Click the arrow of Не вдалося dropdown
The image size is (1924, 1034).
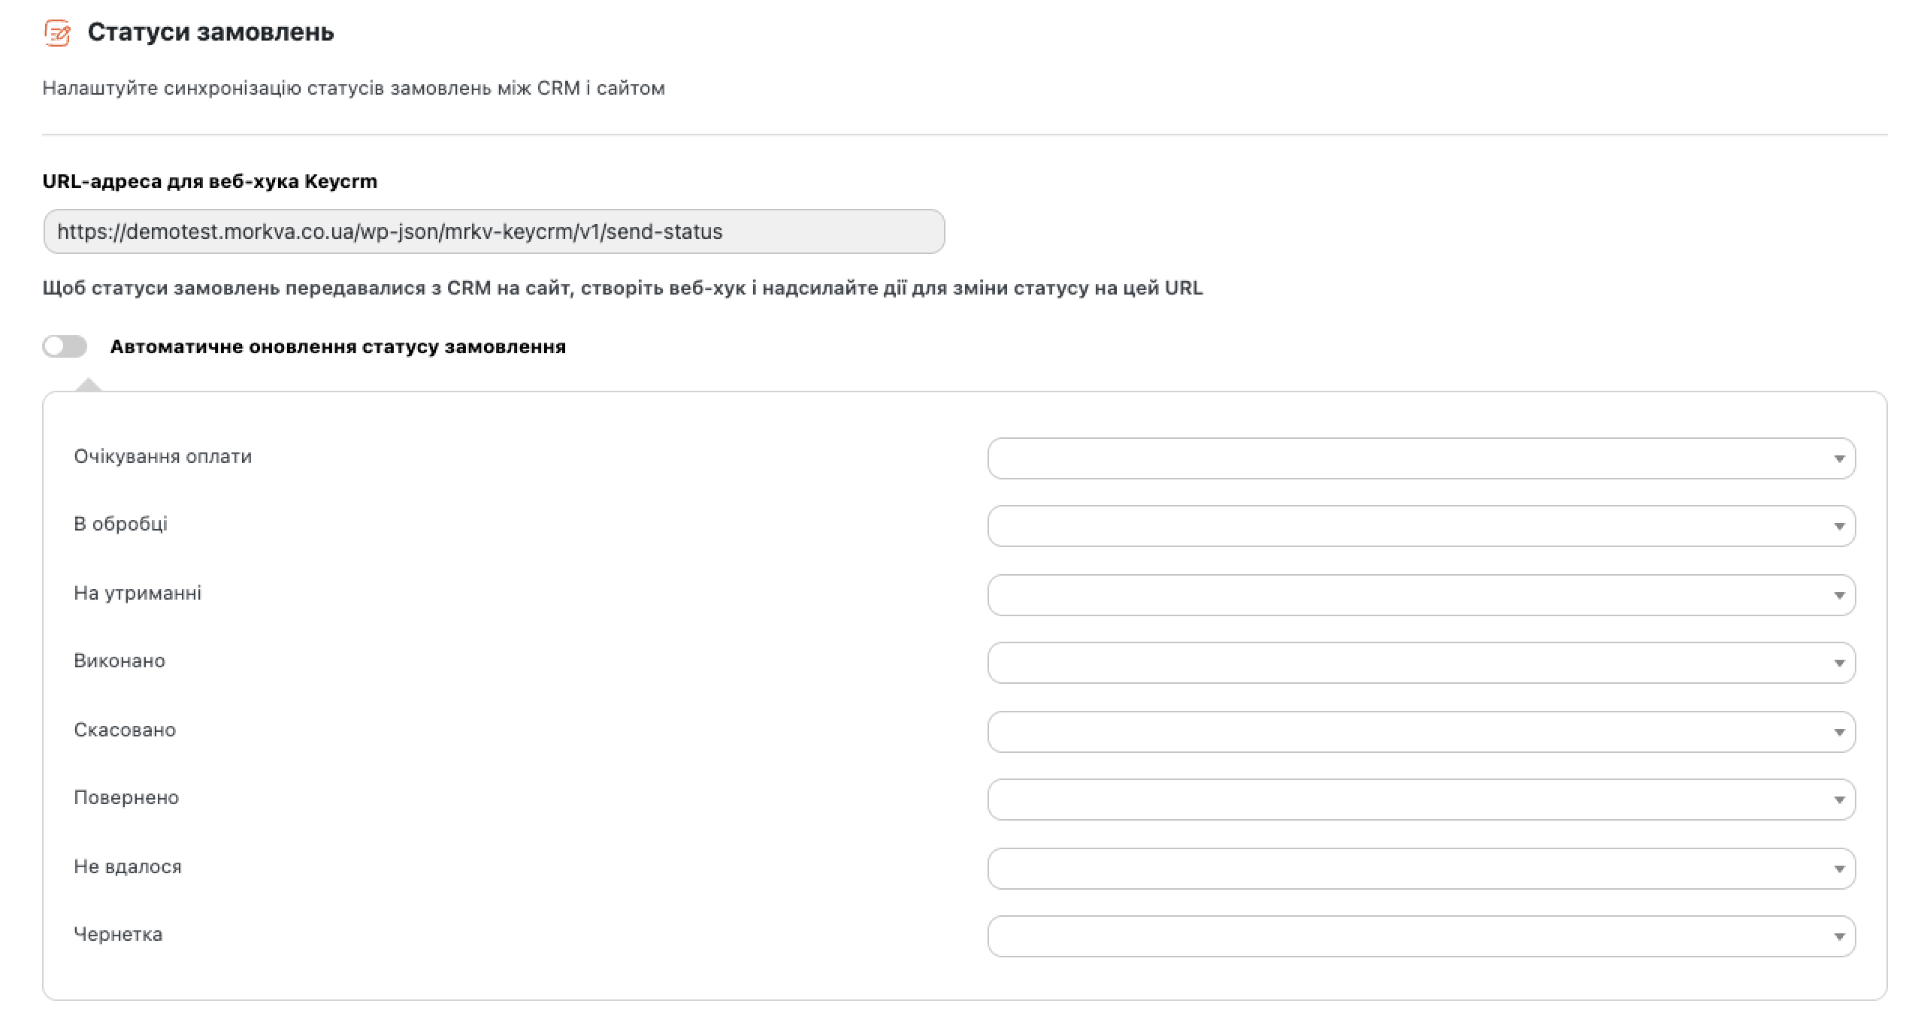coord(1839,869)
